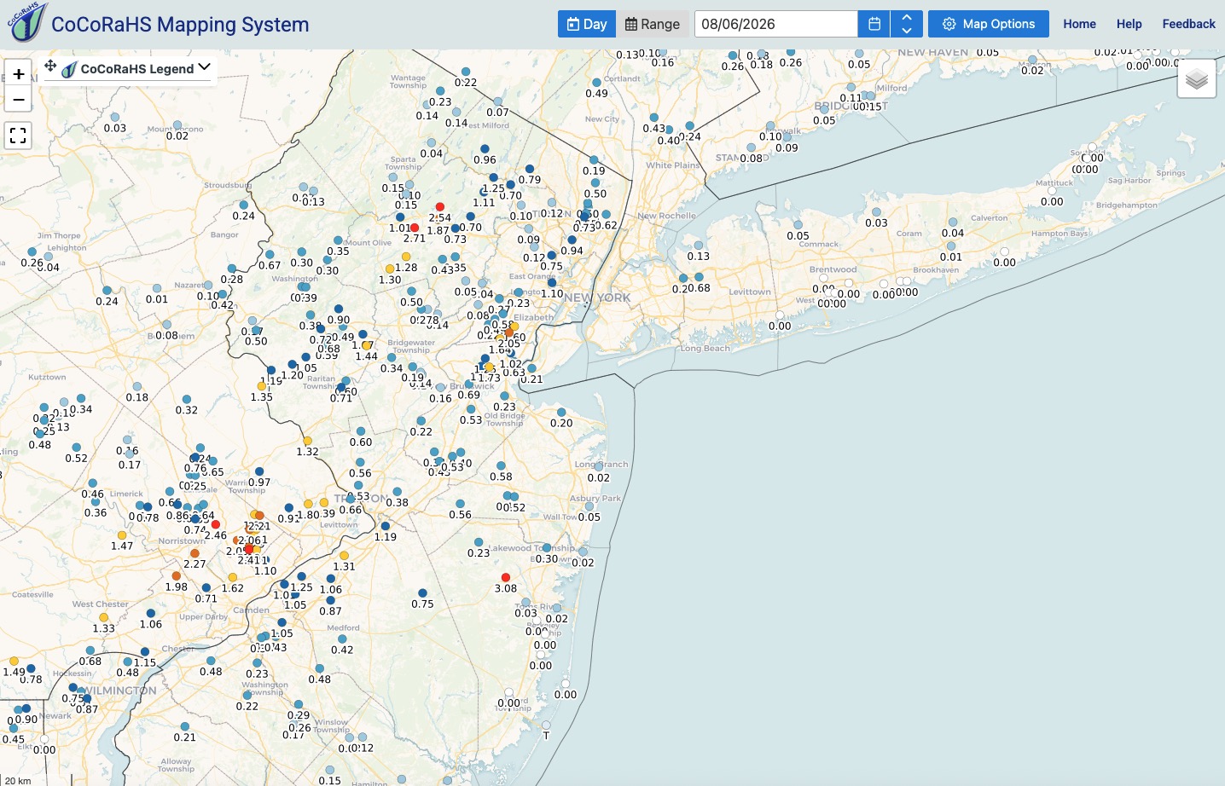Open the calendar date picker
1225x786 pixels.
coord(874,24)
